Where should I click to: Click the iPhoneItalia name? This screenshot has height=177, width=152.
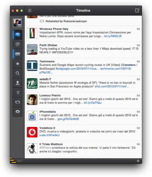point(47,112)
